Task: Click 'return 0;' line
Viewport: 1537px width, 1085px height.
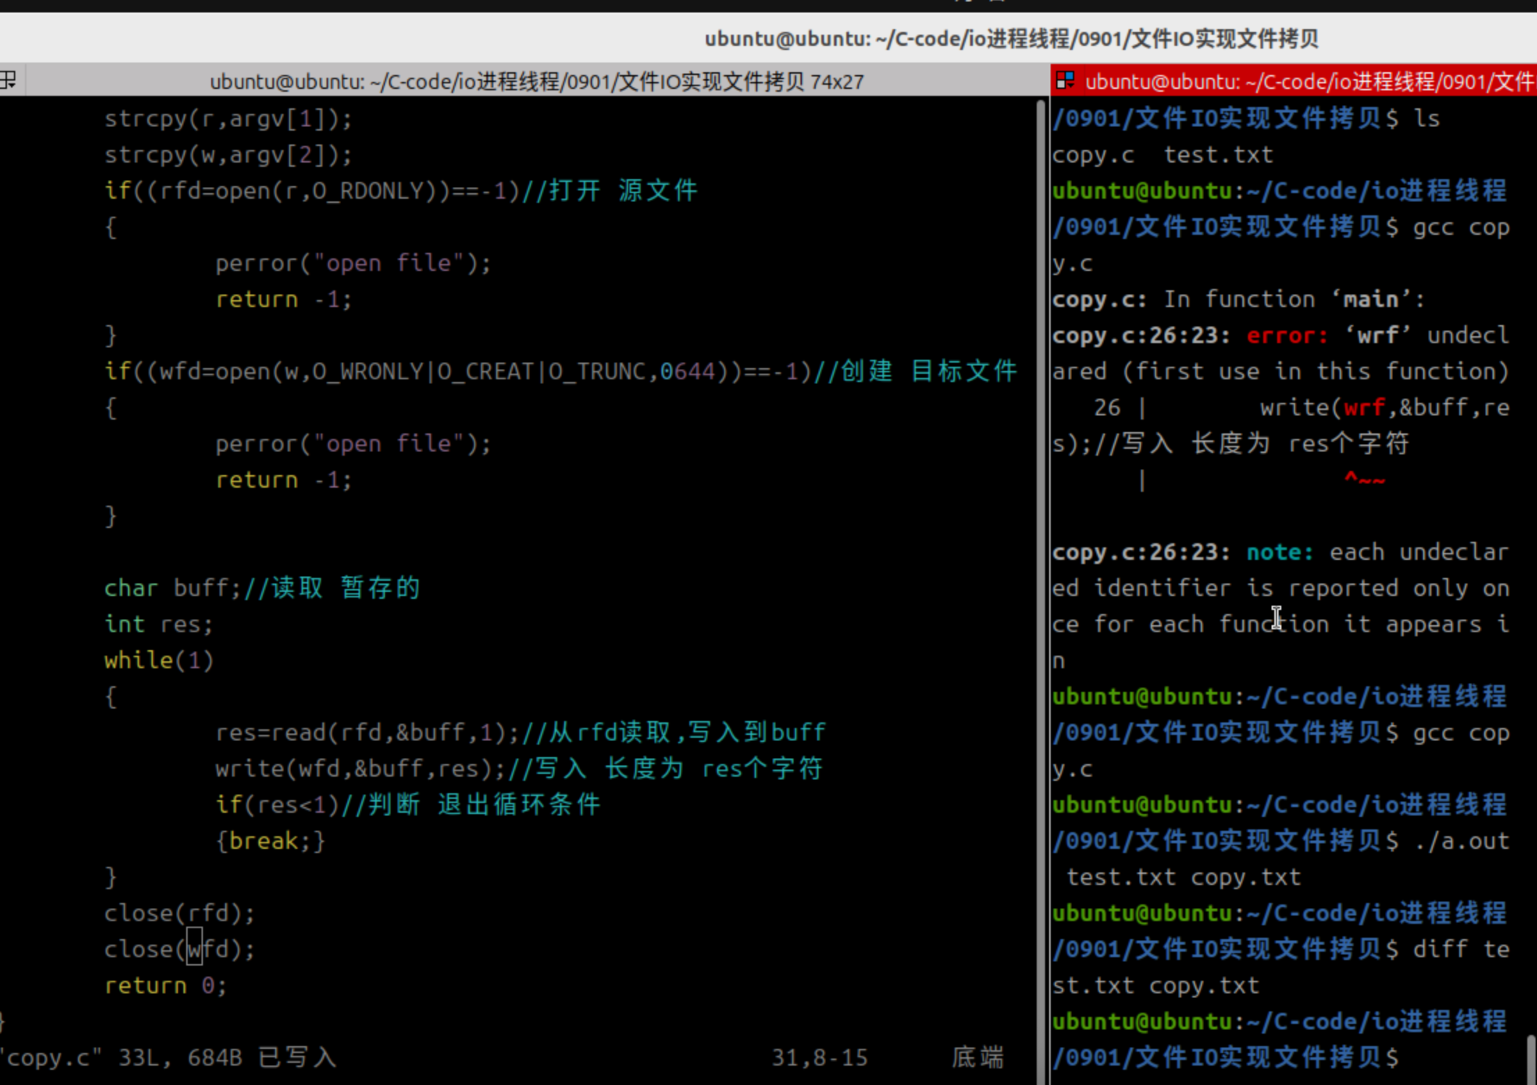Action: (165, 986)
